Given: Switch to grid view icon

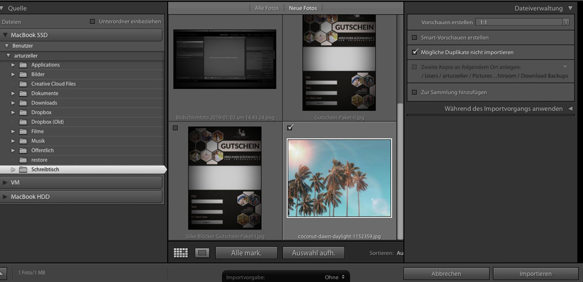Looking at the screenshot, I should pyautogui.click(x=181, y=253).
